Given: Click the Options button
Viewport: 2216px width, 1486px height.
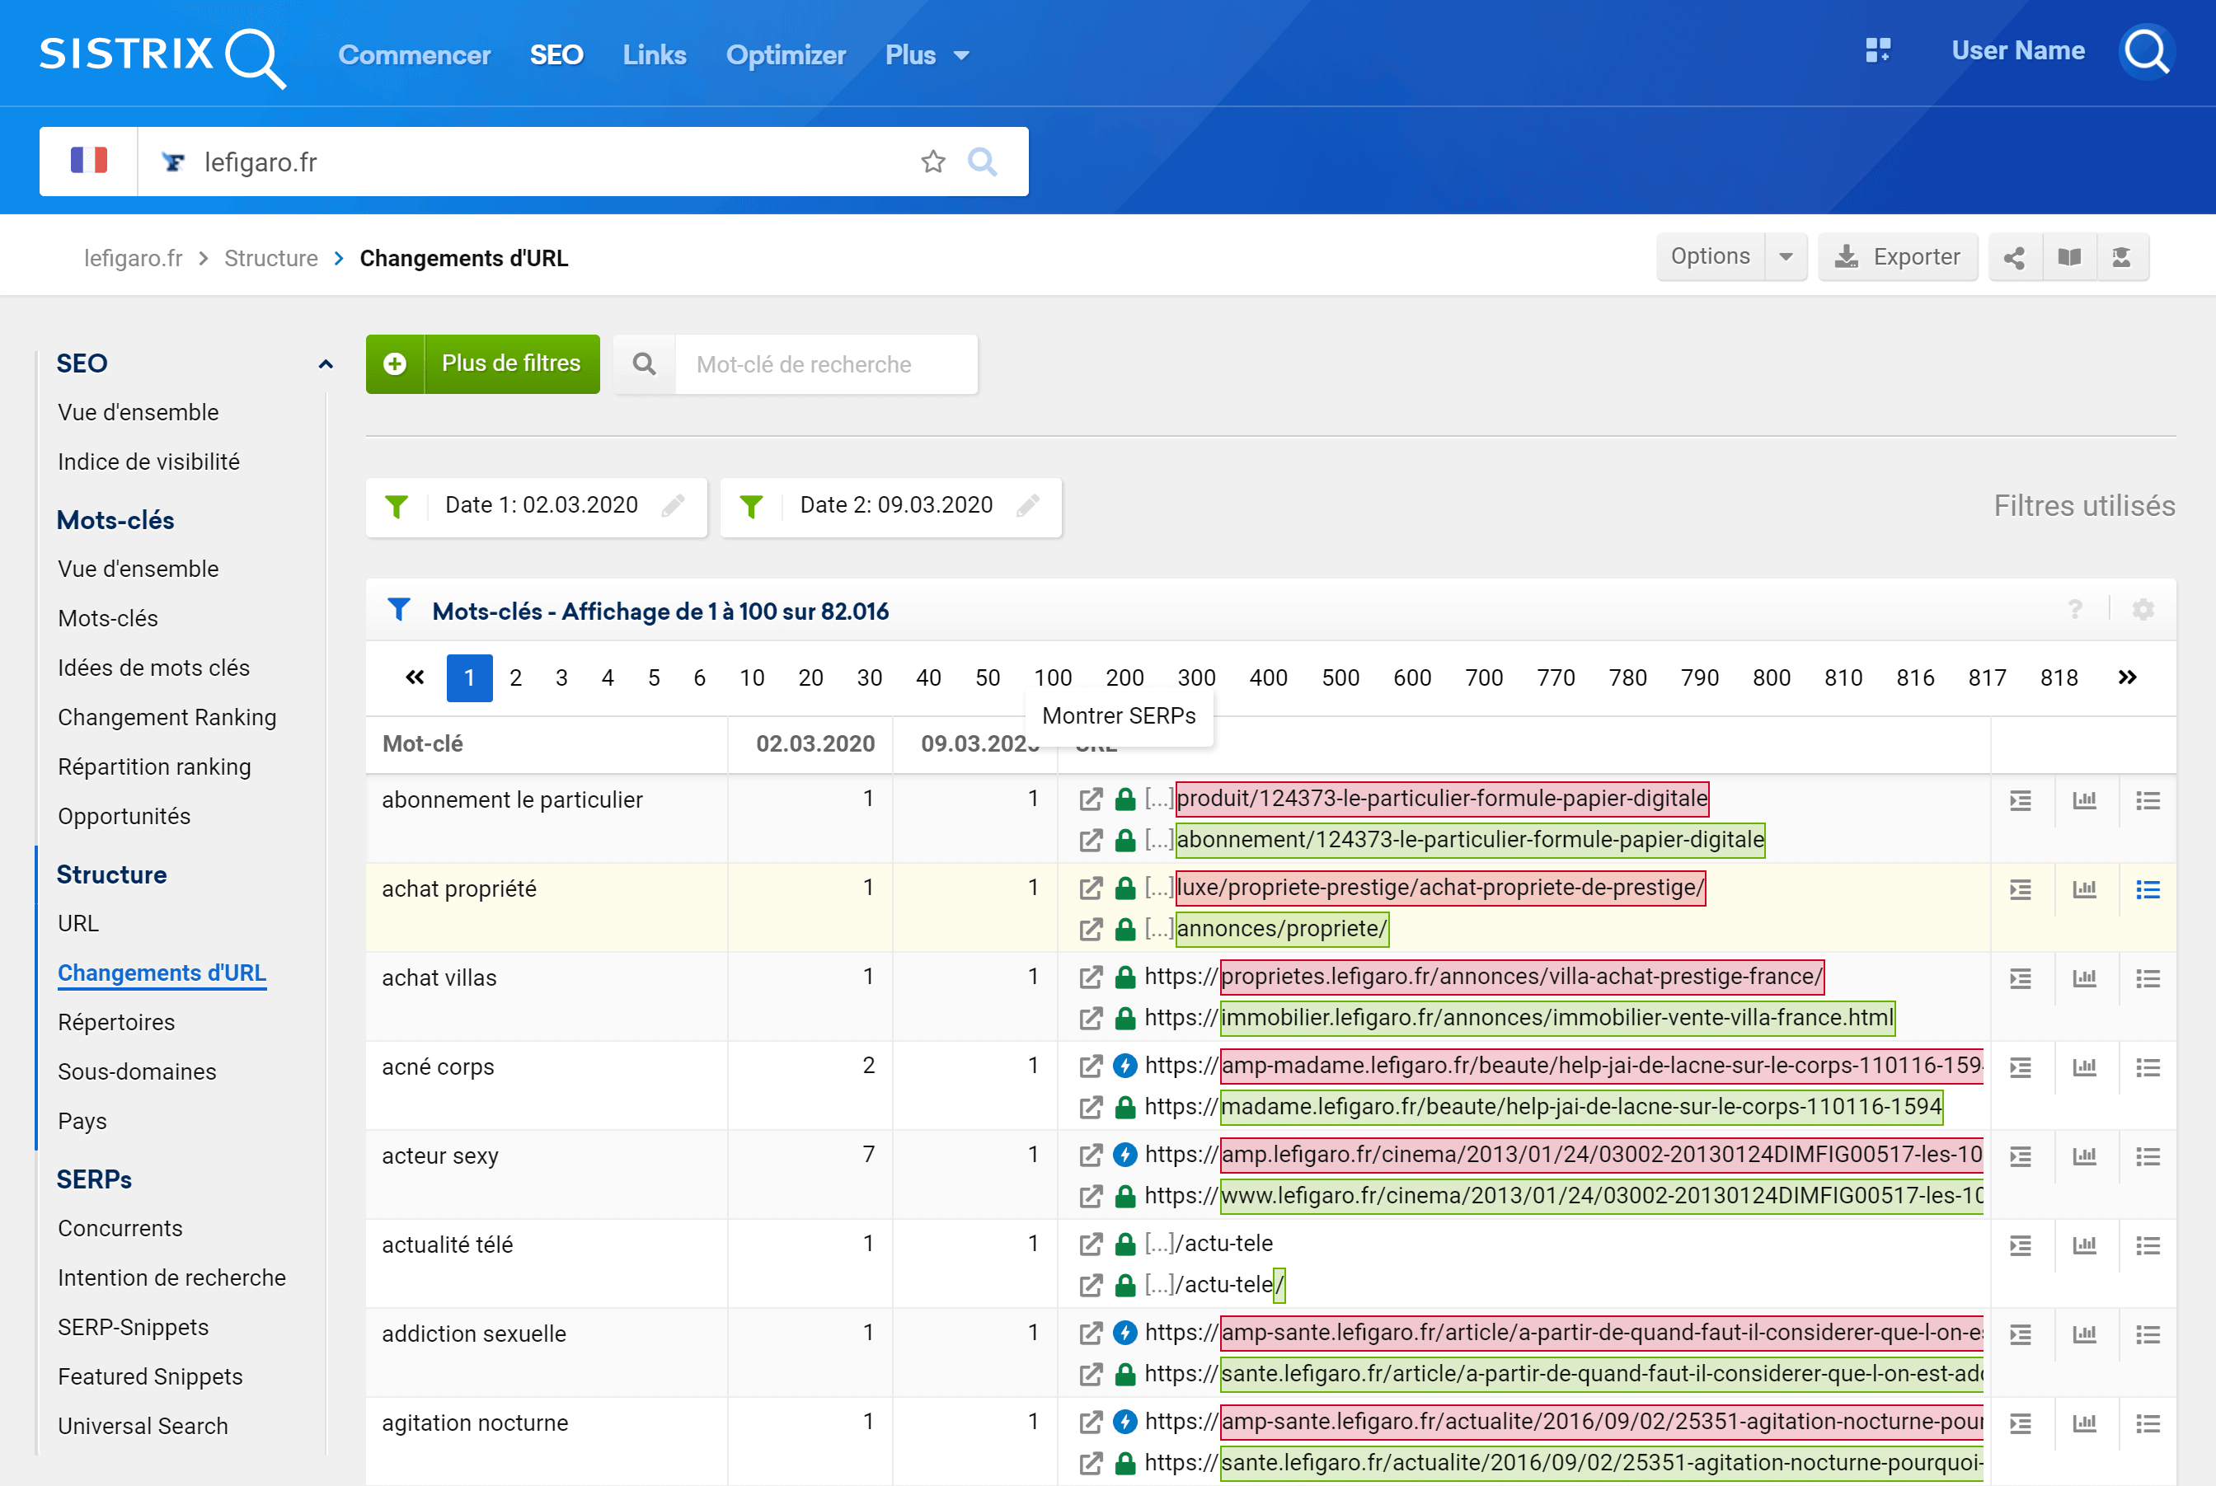Looking at the screenshot, I should (x=1711, y=258).
